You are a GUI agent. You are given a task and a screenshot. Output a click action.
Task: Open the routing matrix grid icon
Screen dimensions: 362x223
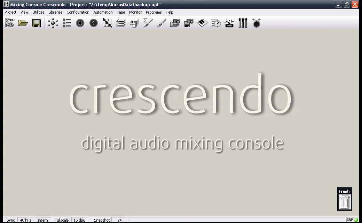click(x=107, y=23)
